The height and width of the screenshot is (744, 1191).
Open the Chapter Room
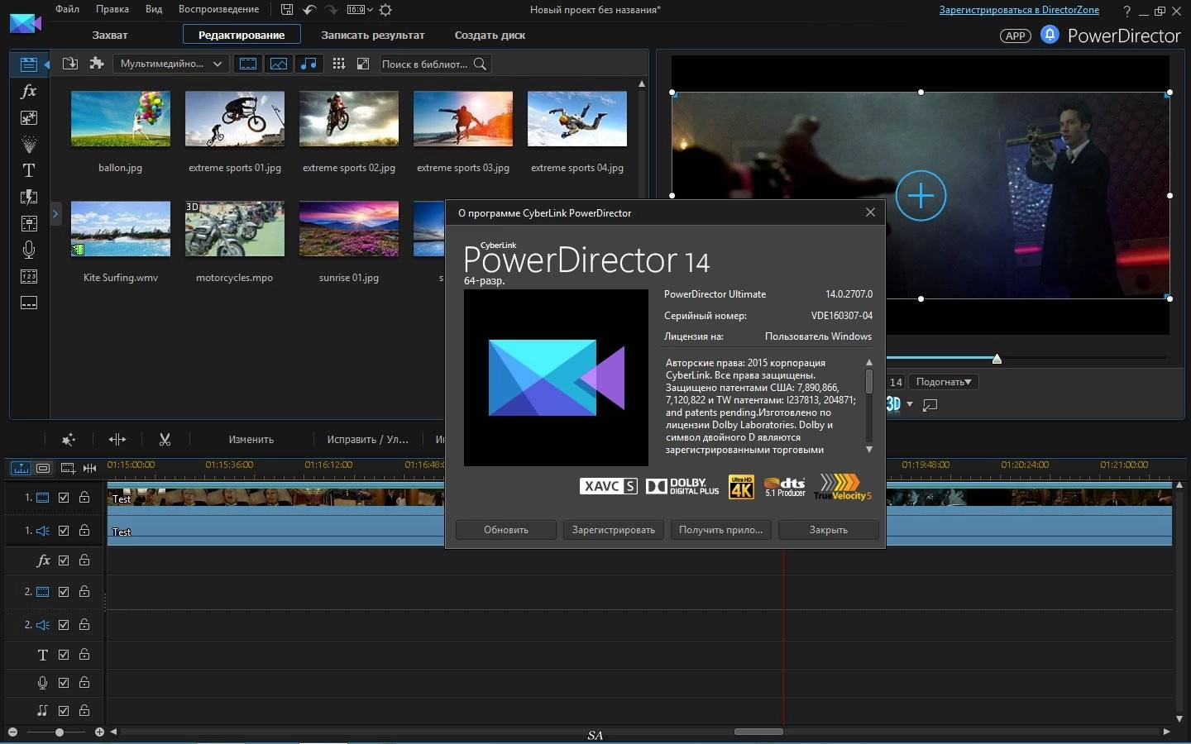[x=28, y=276]
